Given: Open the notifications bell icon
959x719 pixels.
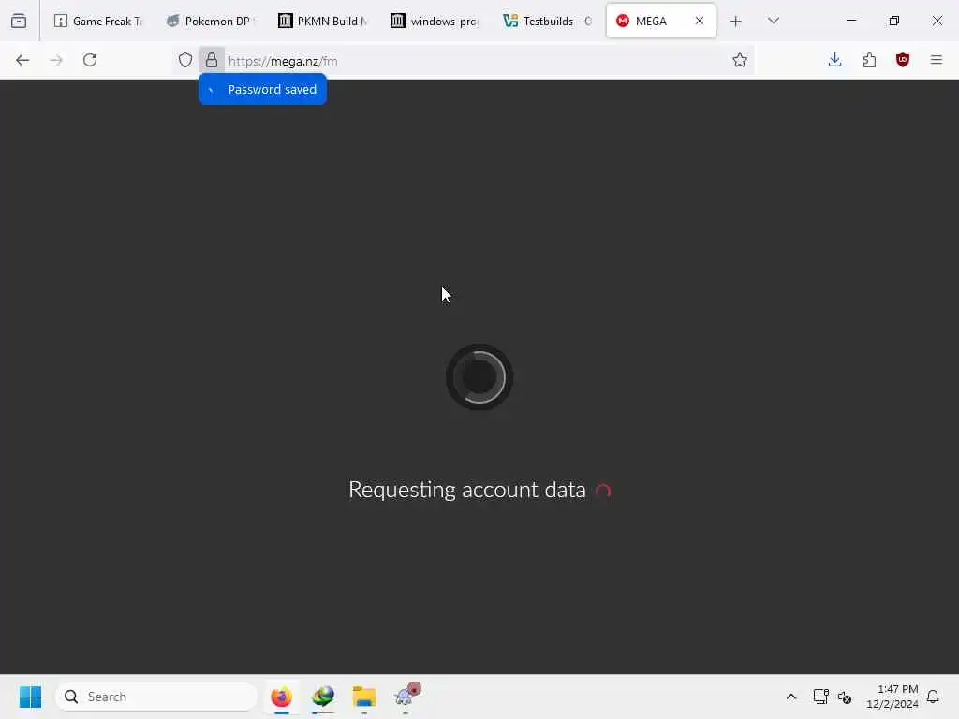Looking at the screenshot, I should [933, 697].
